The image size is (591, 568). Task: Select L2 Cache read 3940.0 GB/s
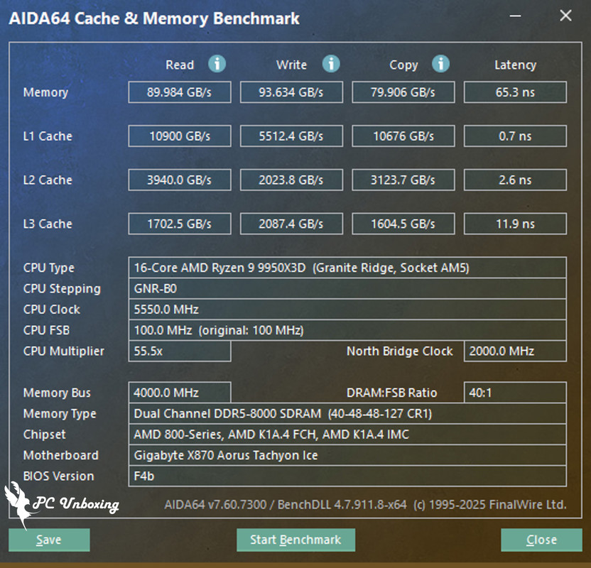(x=180, y=180)
